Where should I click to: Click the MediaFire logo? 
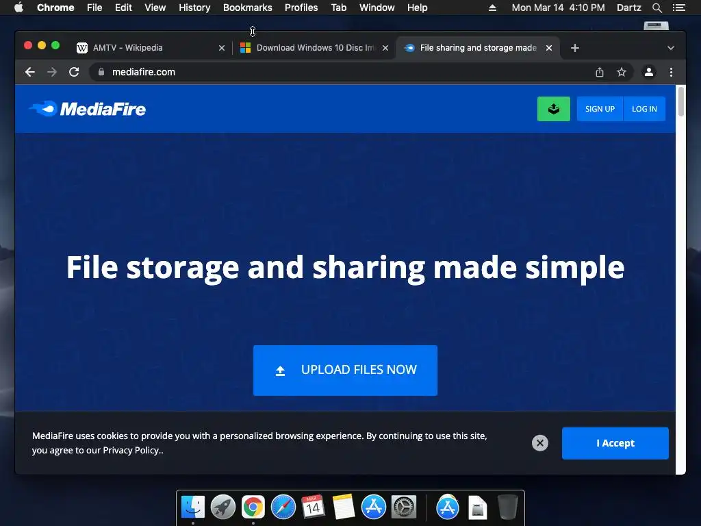pyautogui.click(x=88, y=109)
